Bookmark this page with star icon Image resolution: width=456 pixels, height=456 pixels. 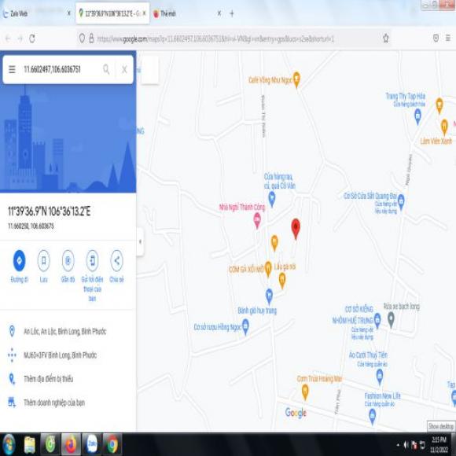(385, 38)
